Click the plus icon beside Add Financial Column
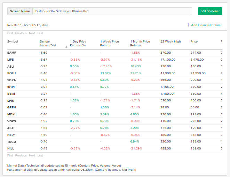Image resolution: width=230 pixels, height=177 pixels. [x=188, y=25]
